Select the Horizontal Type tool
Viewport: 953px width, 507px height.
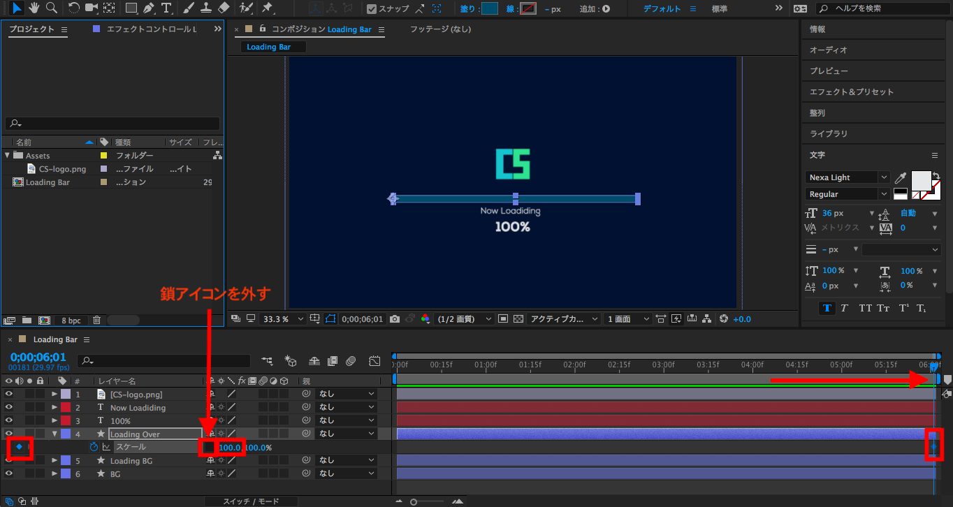pyautogui.click(x=166, y=8)
